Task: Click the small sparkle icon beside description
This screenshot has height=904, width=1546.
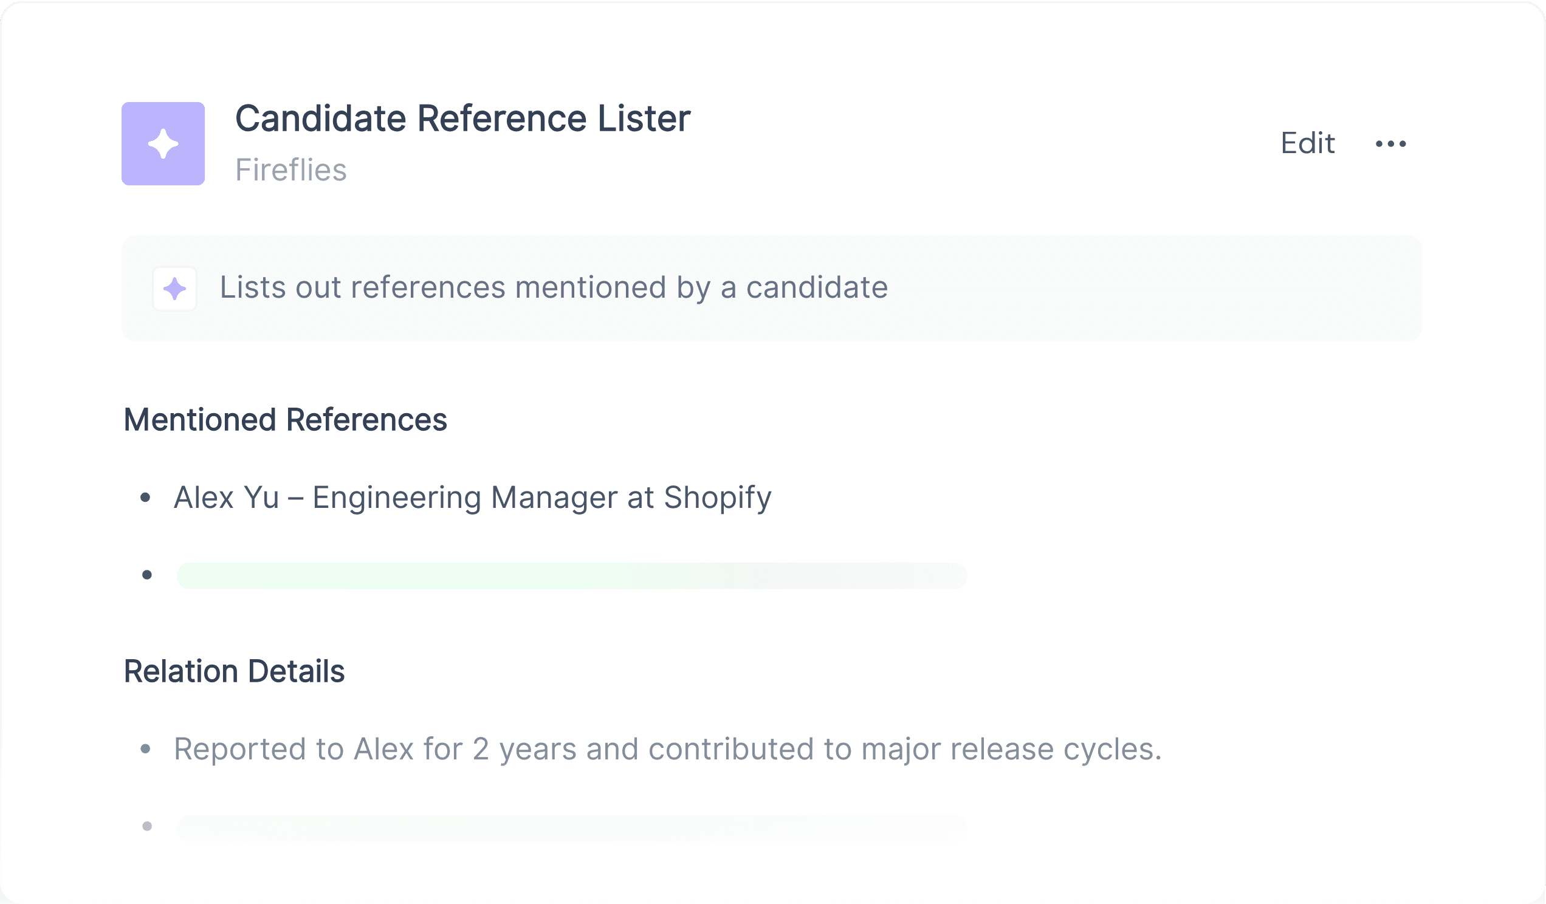Action: pos(175,289)
